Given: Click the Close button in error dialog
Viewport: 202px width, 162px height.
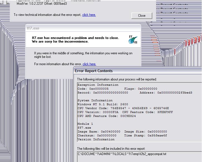Looking at the screenshot, I should [142, 16].
